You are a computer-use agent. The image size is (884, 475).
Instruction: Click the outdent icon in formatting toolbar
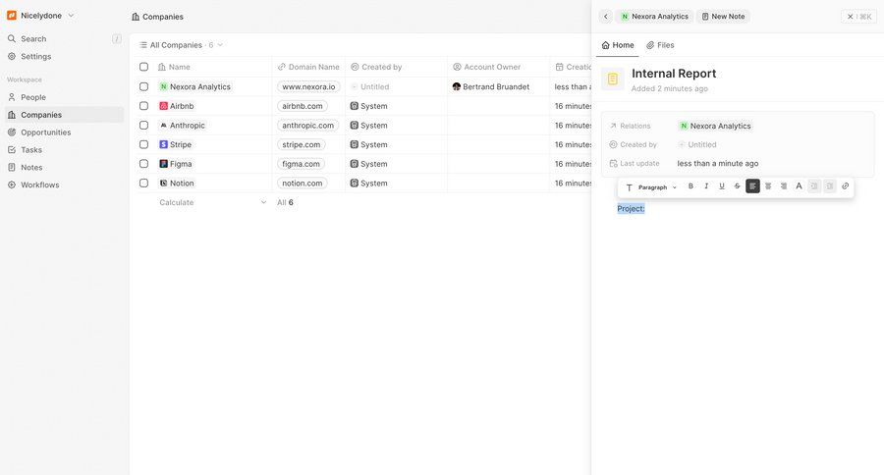point(830,185)
